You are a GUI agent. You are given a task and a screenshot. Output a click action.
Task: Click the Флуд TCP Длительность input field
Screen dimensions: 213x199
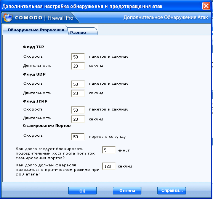pos(78,66)
